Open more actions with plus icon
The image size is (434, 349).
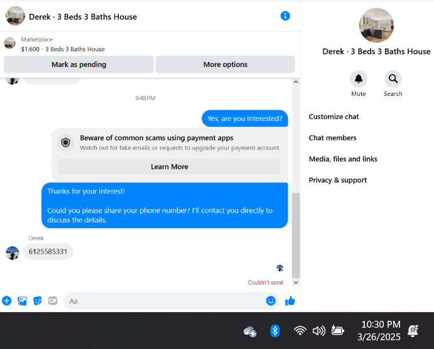pyautogui.click(x=7, y=301)
